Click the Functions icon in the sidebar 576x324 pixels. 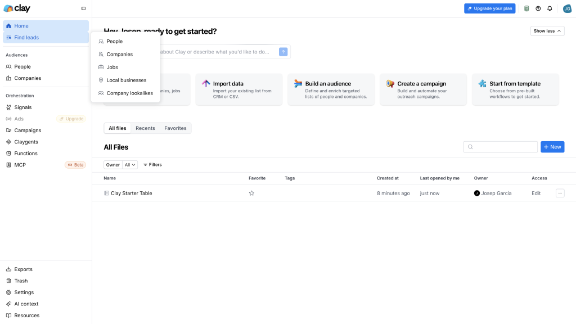pyautogui.click(x=9, y=154)
